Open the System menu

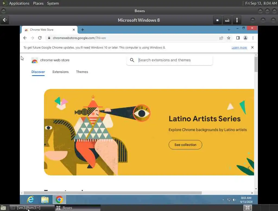coord(53,3)
